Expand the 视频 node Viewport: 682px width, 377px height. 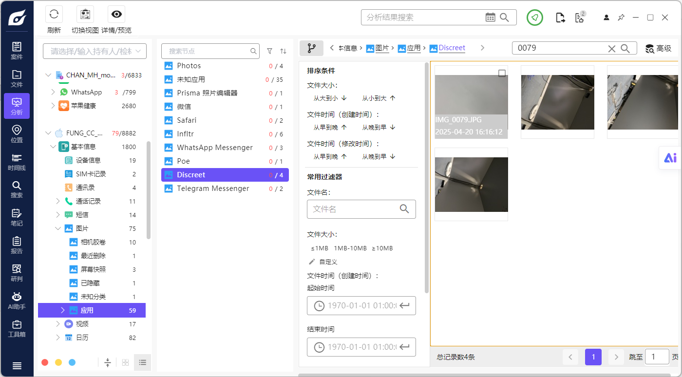pos(58,324)
